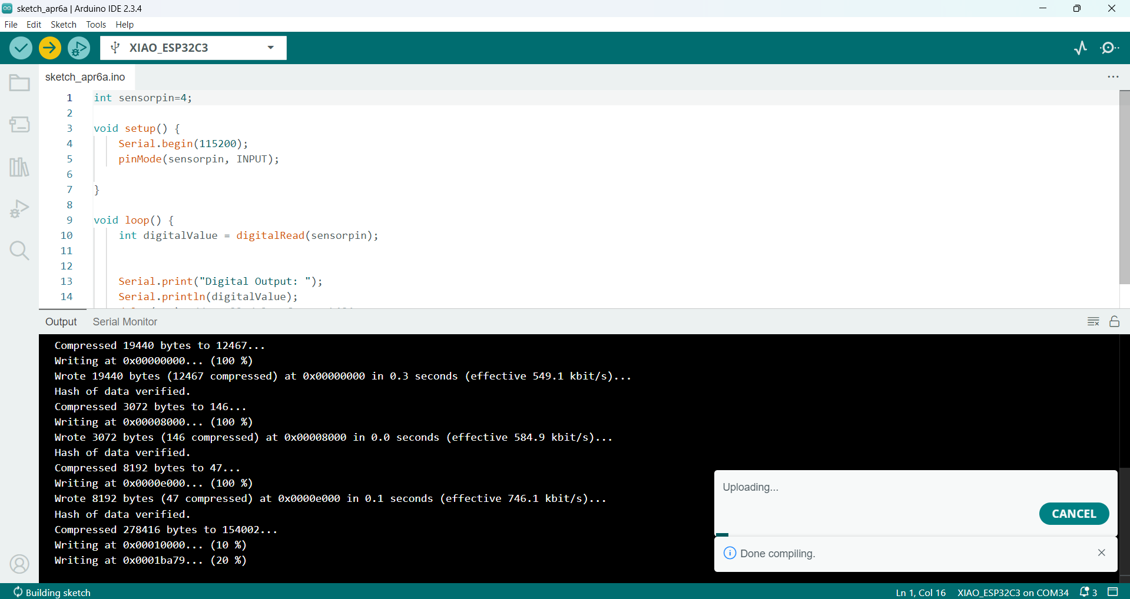The height and width of the screenshot is (599, 1130).
Task: Click line number 9 in gutter
Action: click(69, 220)
